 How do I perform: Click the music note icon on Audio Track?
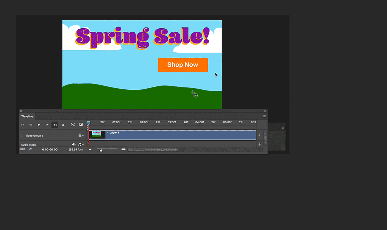pos(79,144)
